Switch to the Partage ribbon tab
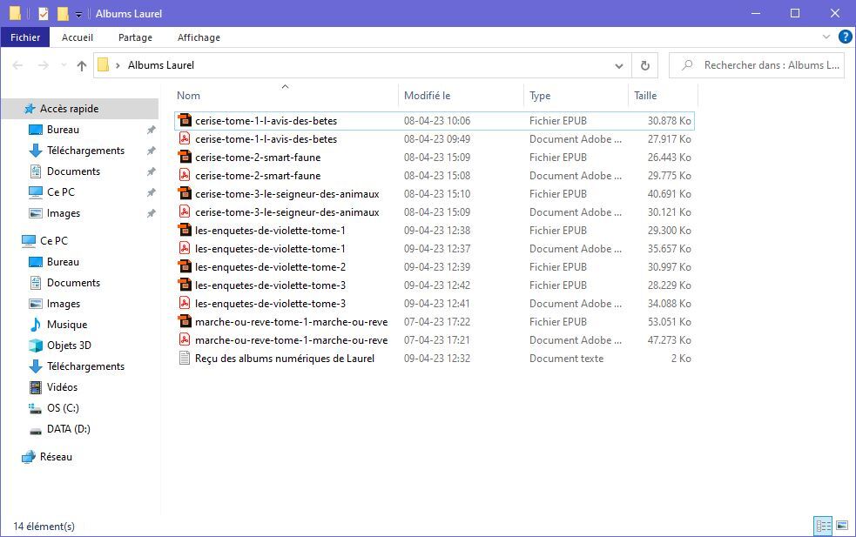This screenshot has width=856, height=537. pos(135,37)
